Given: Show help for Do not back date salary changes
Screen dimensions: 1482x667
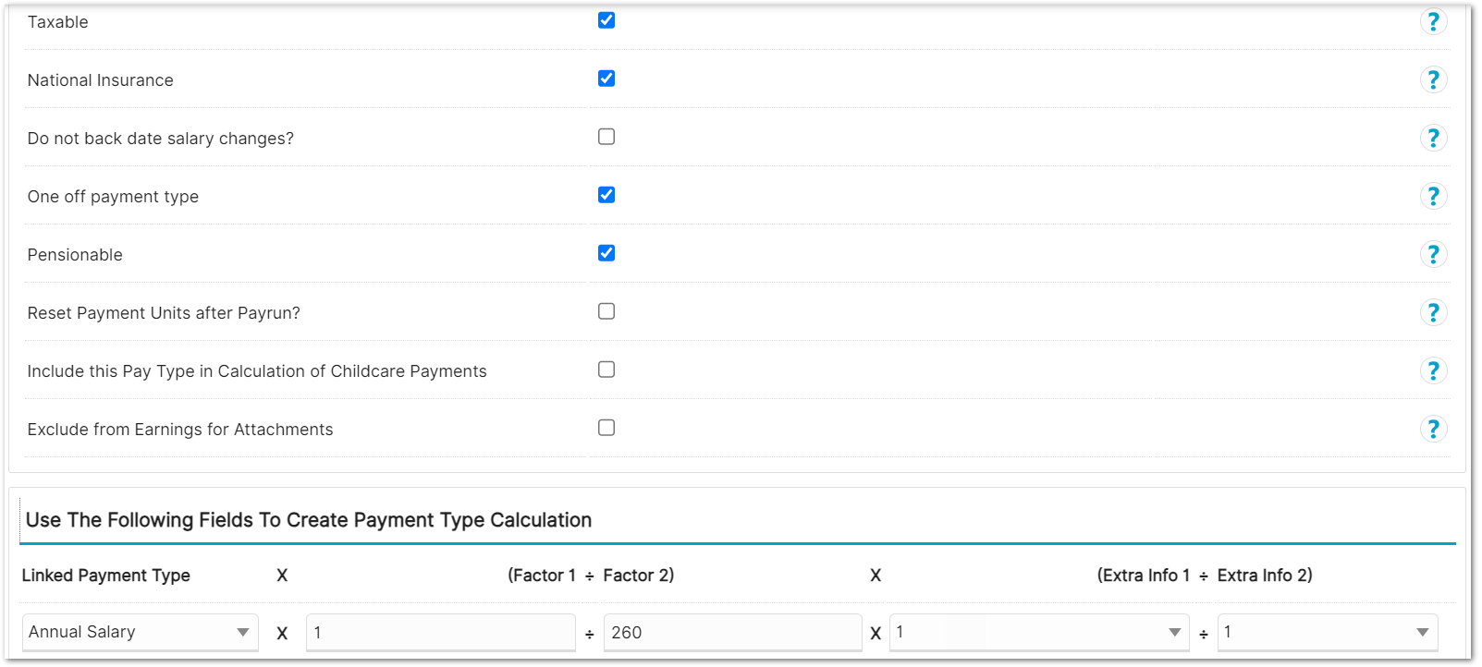Looking at the screenshot, I should coord(1433,138).
